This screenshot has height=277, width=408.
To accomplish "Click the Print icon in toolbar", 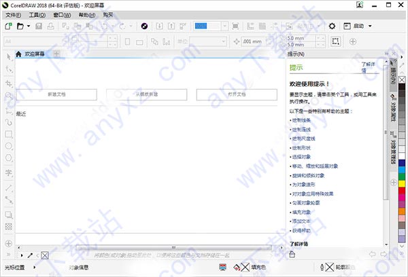I will click(x=50, y=26).
